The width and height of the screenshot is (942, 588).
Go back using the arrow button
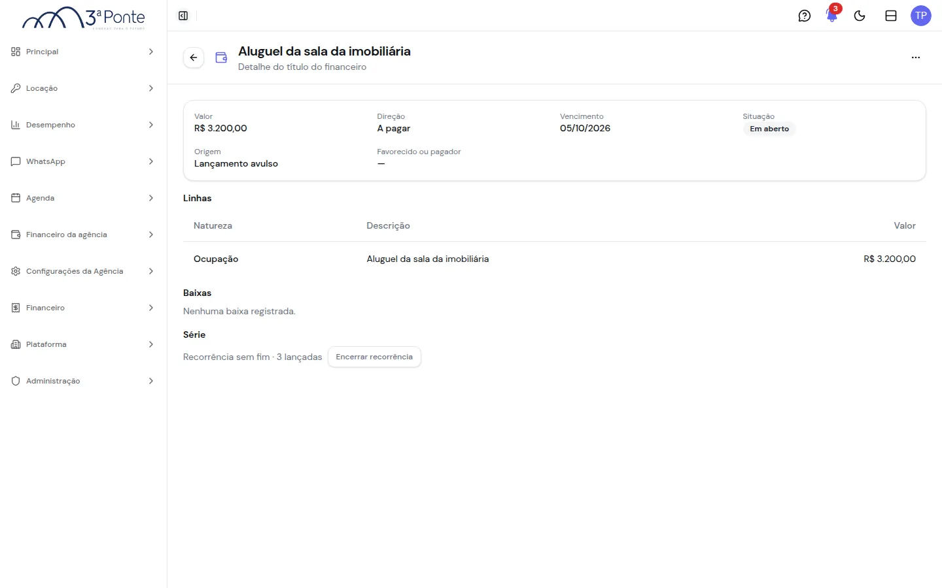click(x=194, y=57)
